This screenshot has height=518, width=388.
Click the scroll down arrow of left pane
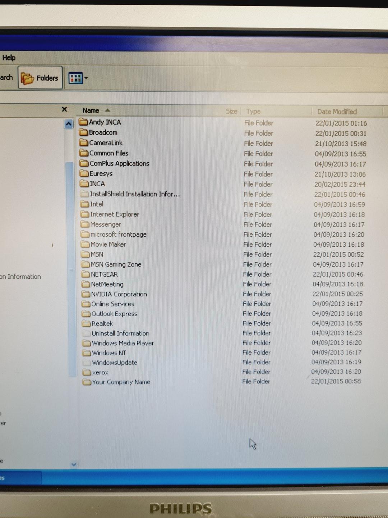point(74,464)
